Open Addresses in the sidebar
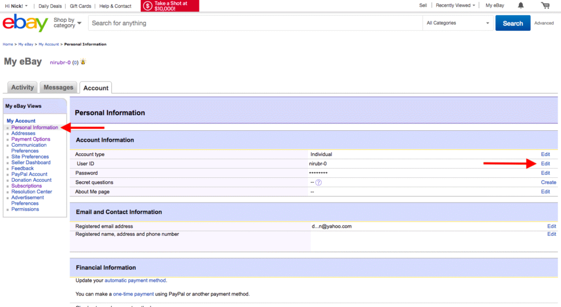 click(23, 133)
